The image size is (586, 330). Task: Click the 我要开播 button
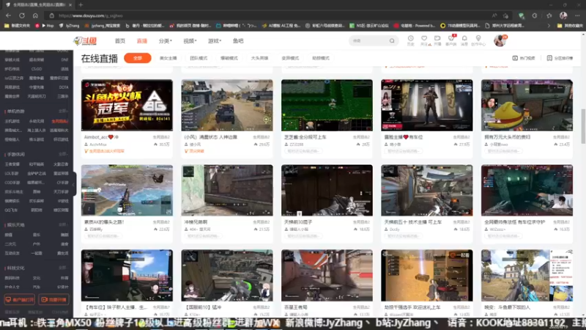click(x=53, y=299)
